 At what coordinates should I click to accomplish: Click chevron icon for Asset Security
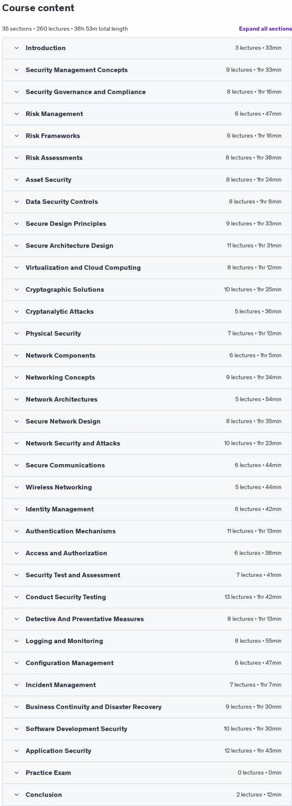17,180
